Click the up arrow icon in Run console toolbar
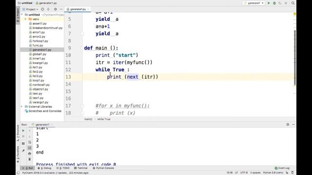 click(30, 131)
